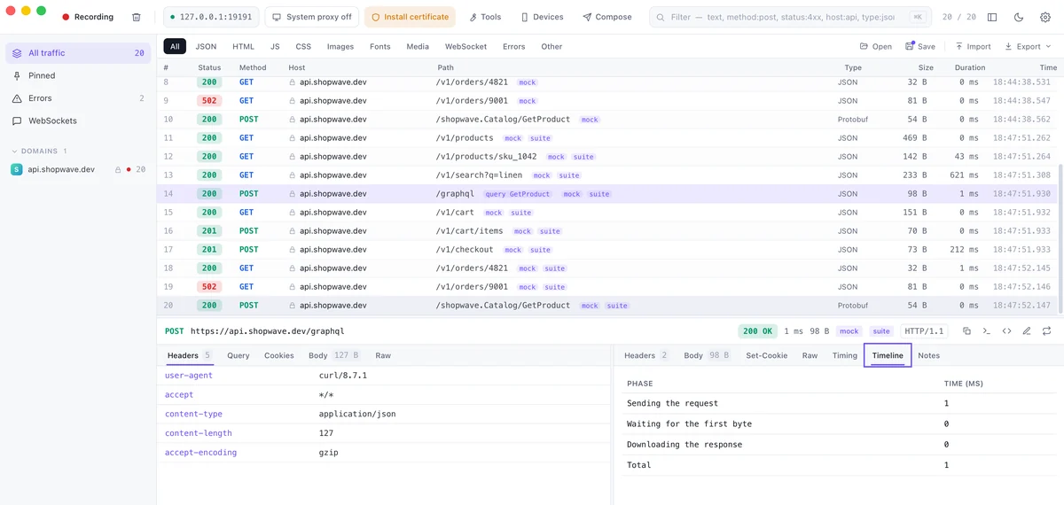
Task: Open request Body 127 B tab
Action: point(333,355)
